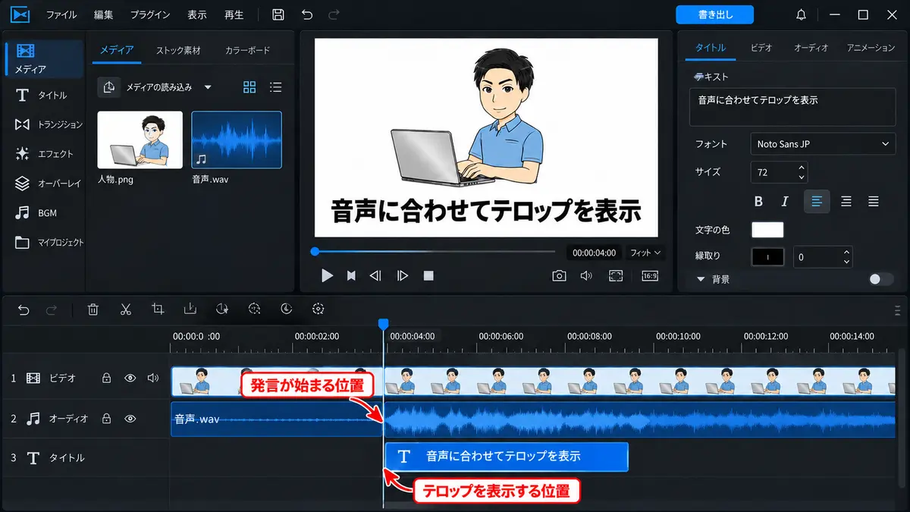This screenshot has width=910, height=512.
Task: Open the 表示 menu
Action: [x=196, y=14]
